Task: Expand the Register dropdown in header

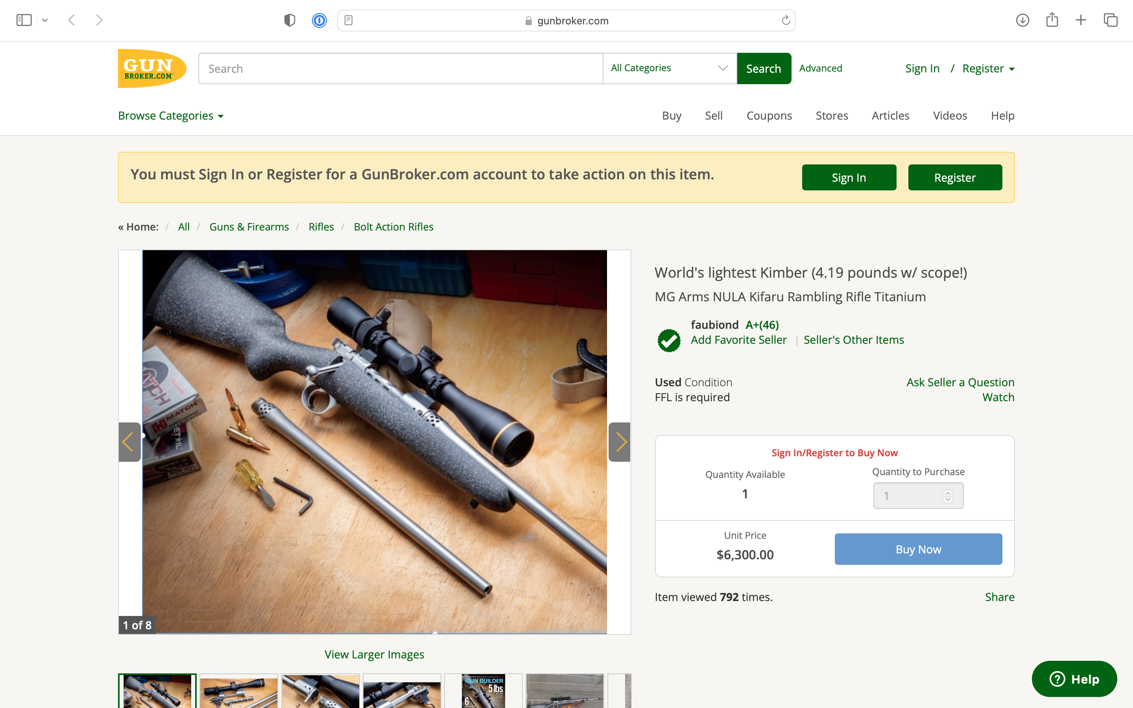Action: tap(988, 68)
